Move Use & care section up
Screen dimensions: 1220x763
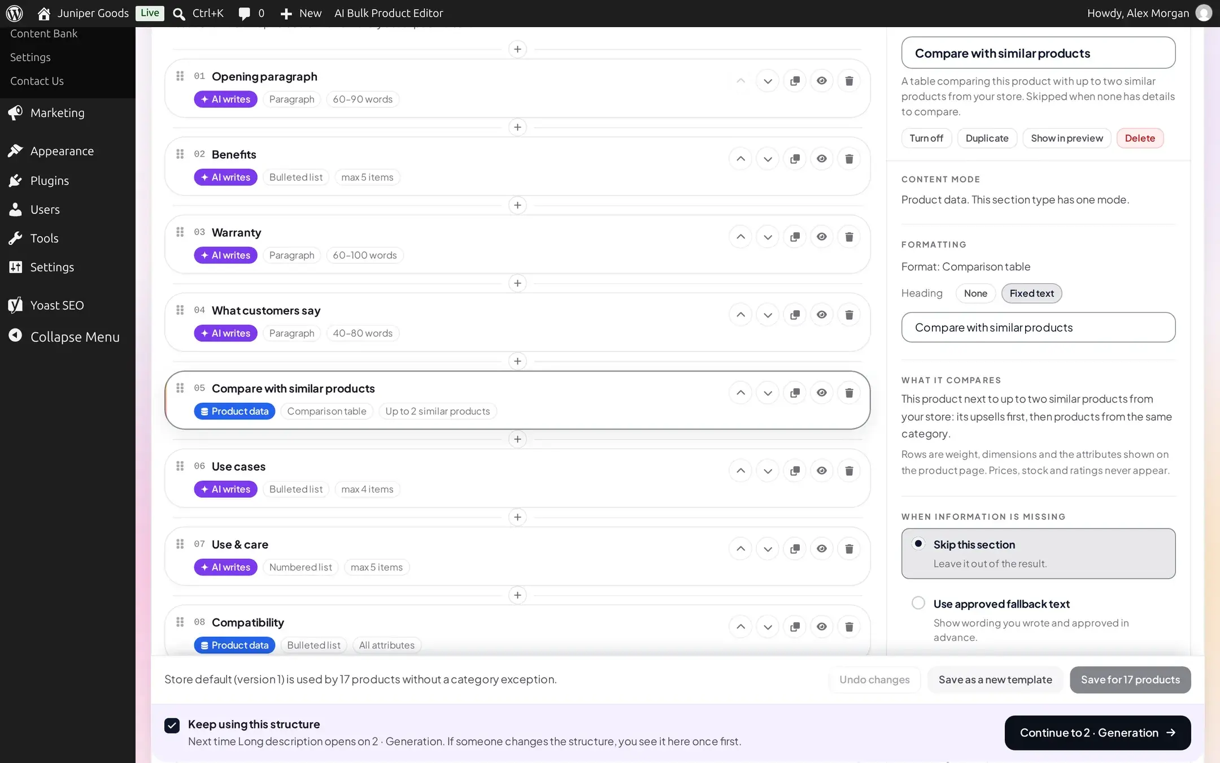pos(740,549)
